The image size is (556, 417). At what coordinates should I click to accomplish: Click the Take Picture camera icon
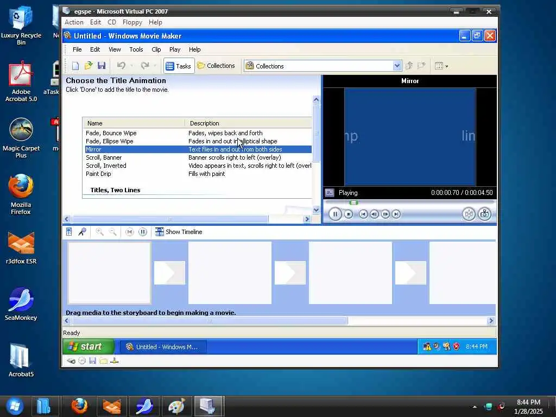coord(484,214)
